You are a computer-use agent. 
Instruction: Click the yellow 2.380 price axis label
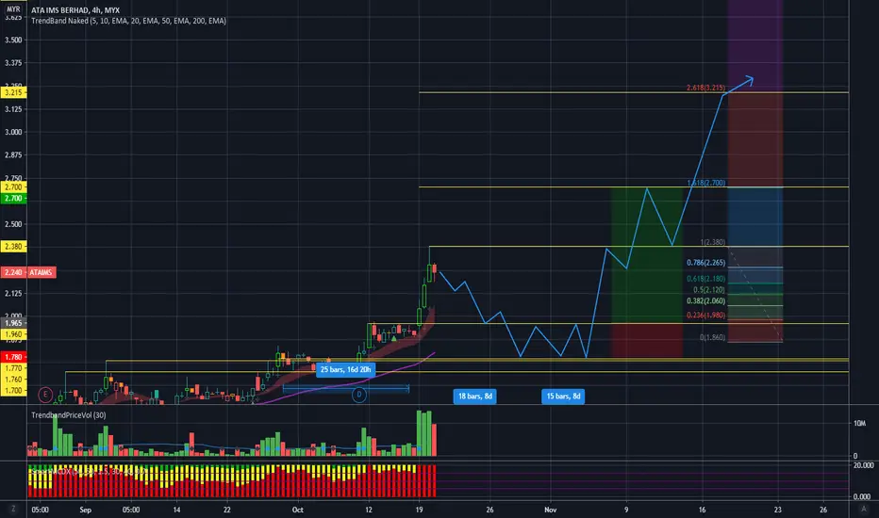(x=13, y=247)
